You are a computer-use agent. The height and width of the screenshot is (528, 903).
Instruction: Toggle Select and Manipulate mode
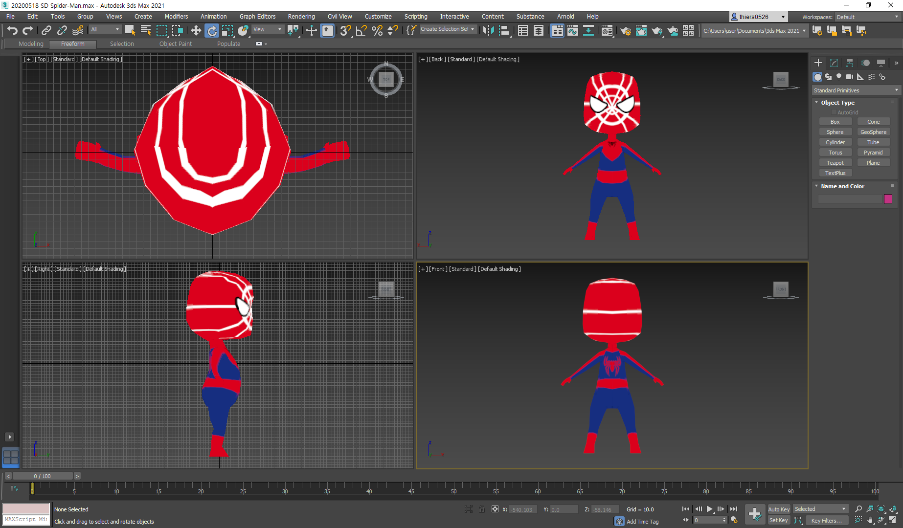[311, 31]
